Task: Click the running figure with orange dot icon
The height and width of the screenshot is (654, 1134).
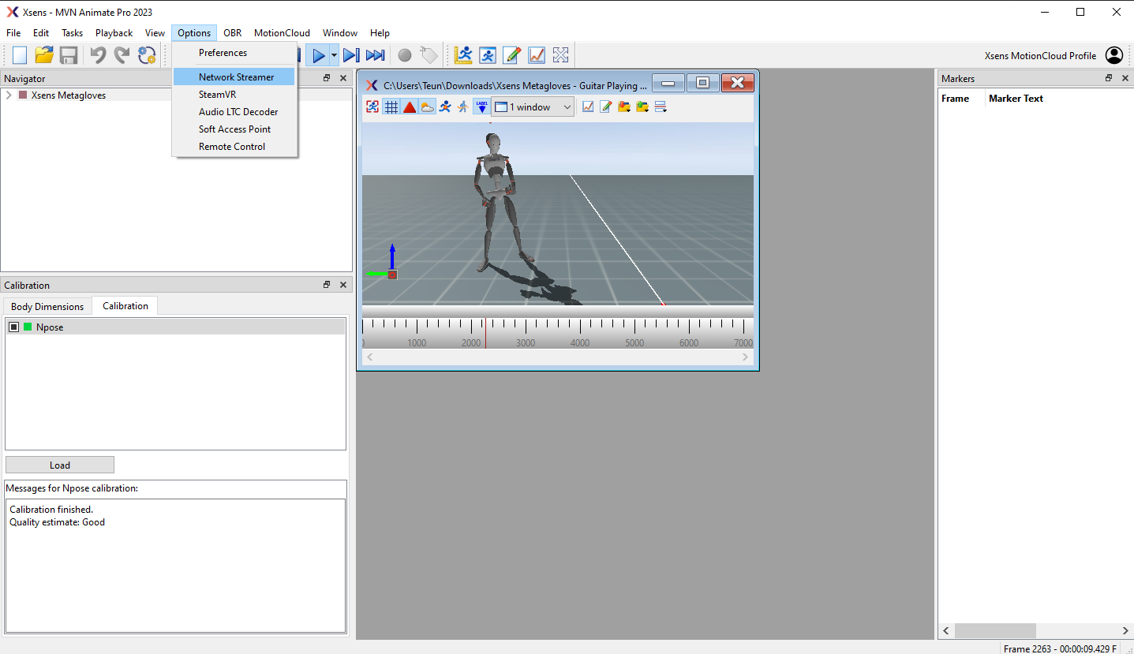Action: tap(445, 107)
